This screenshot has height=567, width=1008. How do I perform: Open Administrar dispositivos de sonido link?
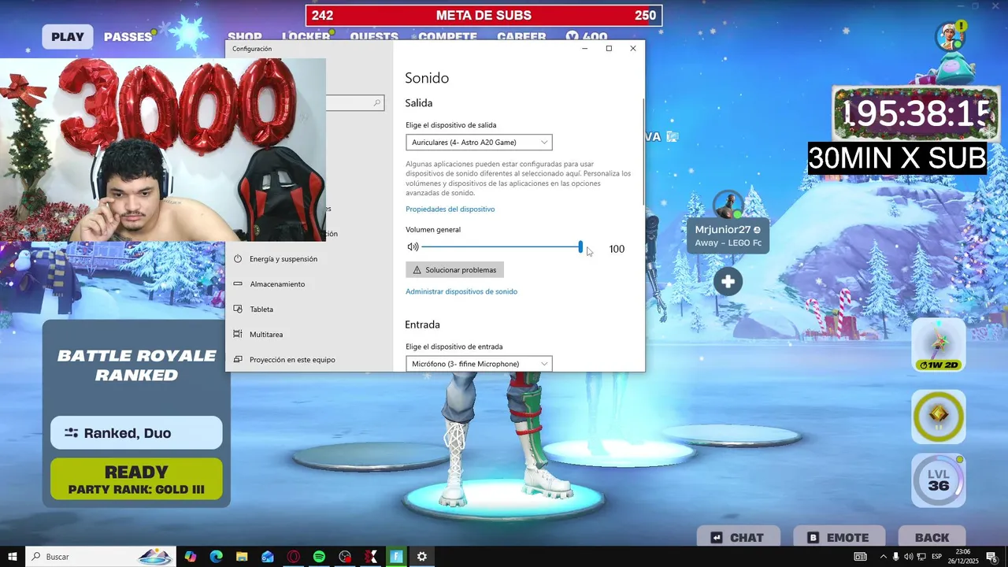click(x=461, y=291)
